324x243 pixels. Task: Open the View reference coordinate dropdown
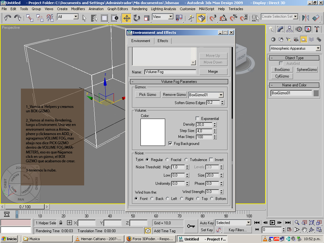coord(171,16)
